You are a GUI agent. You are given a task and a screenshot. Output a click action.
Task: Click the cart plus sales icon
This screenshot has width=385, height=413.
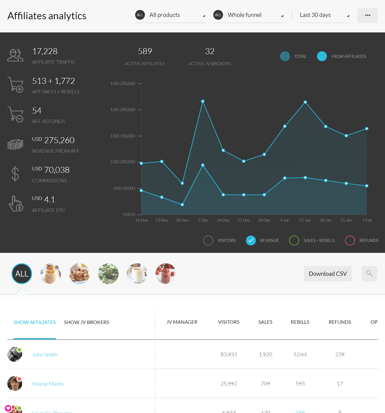pyautogui.click(x=15, y=85)
